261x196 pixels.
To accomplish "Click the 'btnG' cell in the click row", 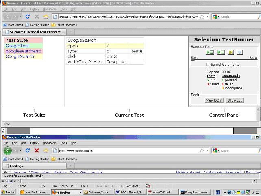I will pyautogui.click(x=117, y=57).
